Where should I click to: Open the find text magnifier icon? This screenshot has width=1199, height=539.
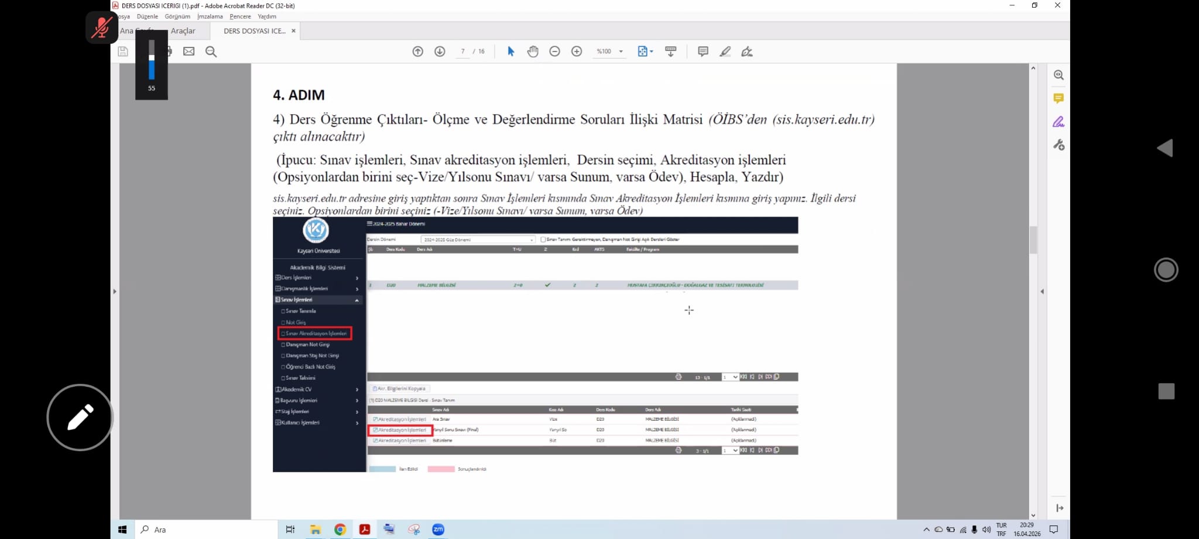tap(211, 52)
